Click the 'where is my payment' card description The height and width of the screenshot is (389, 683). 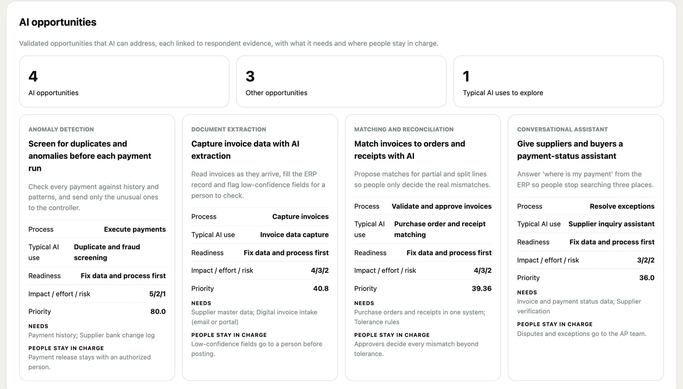pos(585,179)
